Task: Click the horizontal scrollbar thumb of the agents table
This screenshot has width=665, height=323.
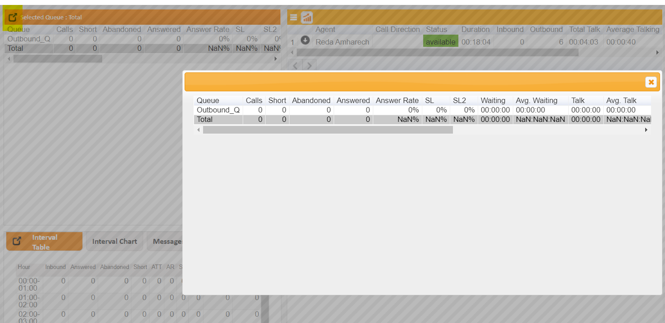Action: pyautogui.click(x=437, y=52)
